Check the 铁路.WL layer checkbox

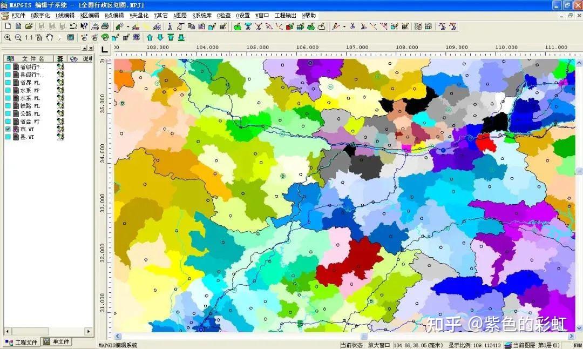point(7,105)
